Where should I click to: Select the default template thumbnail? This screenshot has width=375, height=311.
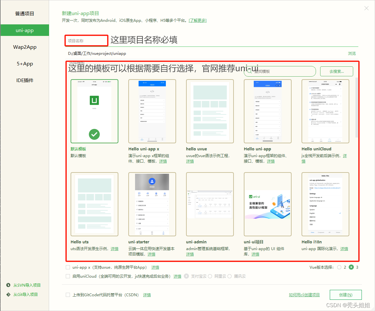94,111
